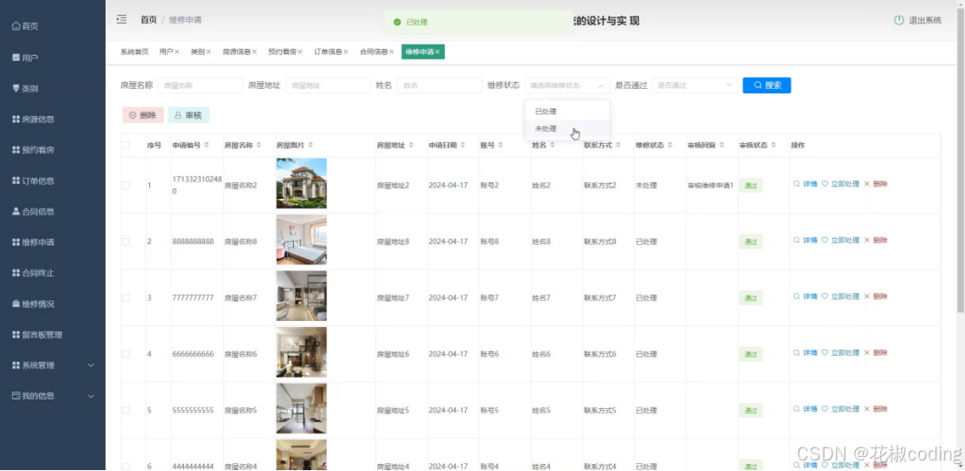The height and width of the screenshot is (471, 965).
Task: Collapse the 维修状态 dropdown selector
Action: [567, 85]
